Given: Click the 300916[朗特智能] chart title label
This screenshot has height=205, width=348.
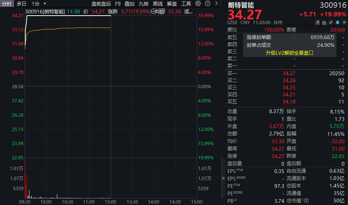Looking at the screenshot, I should [x=45, y=12].
